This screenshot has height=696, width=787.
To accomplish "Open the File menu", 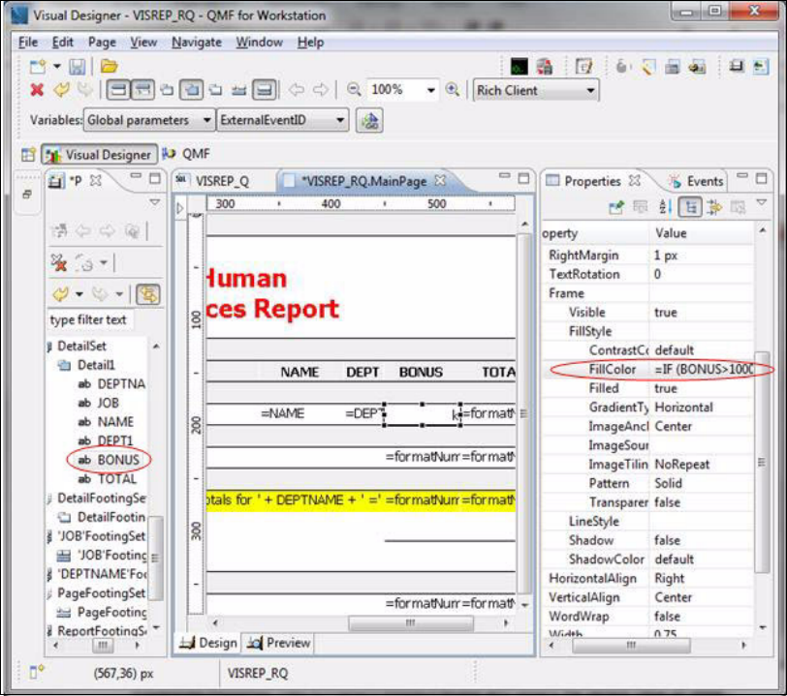I will coord(28,43).
